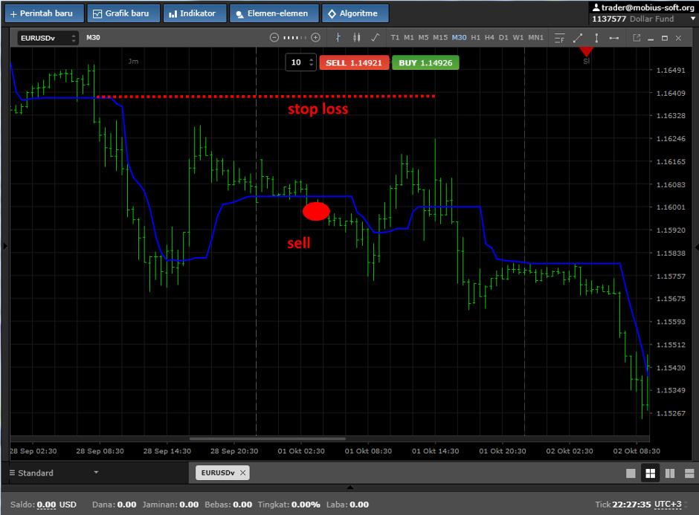
Task: Select bar chart type icon
Action: pos(338,38)
